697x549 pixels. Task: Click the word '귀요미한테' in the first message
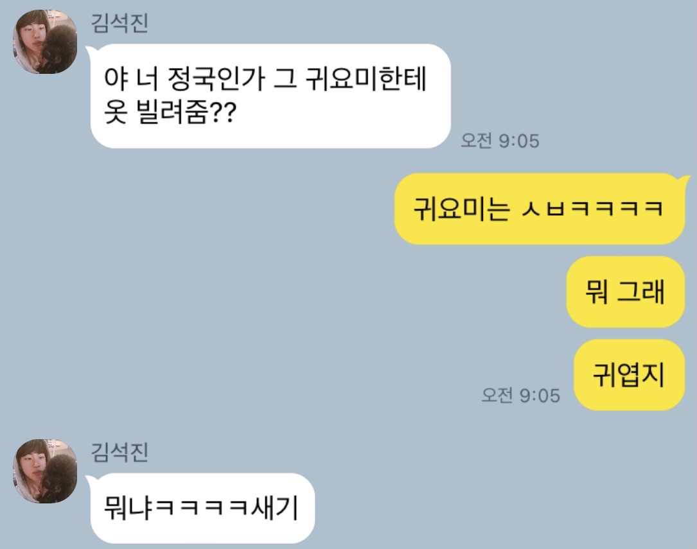coord(366,79)
